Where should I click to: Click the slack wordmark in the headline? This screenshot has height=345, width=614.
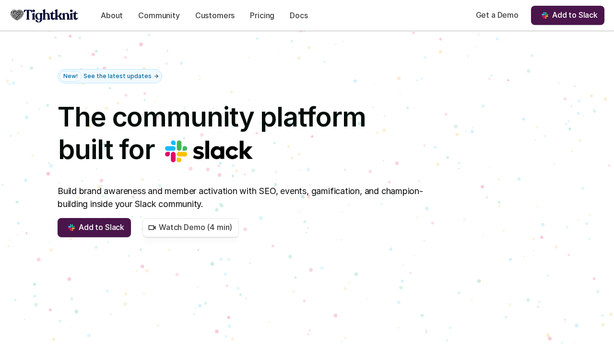(x=223, y=151)
